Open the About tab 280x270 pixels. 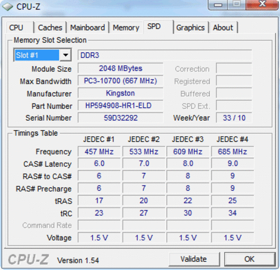[223, 27]
